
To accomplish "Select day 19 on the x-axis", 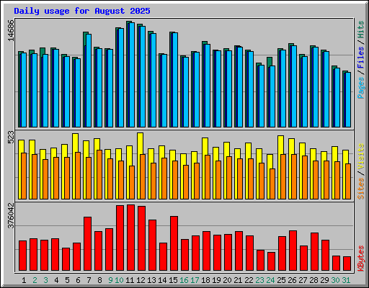I will (x=216, y=280).
